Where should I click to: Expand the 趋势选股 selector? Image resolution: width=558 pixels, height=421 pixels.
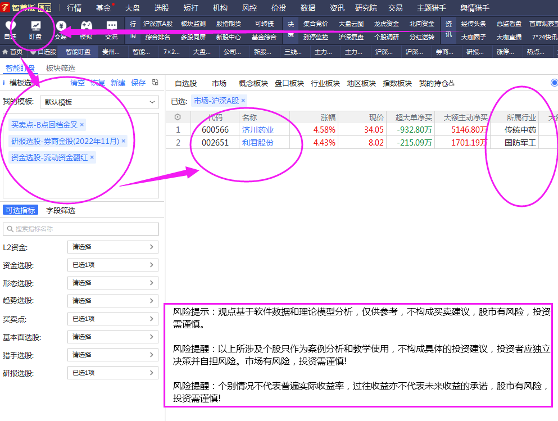pyautogui.click(x=113, y=301)
